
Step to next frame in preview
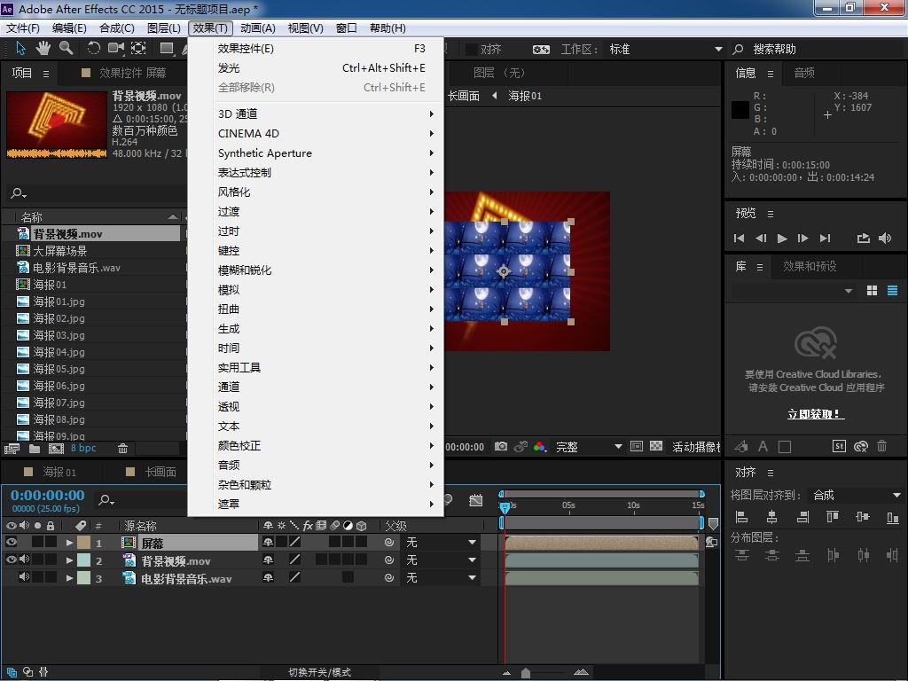click(x=803, y=238)
